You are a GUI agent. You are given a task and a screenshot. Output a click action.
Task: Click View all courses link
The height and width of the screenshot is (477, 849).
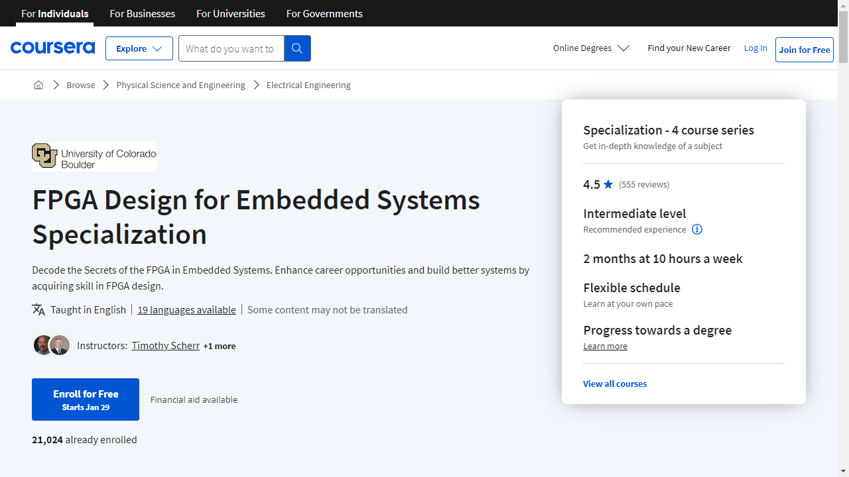click(x=615, y=384)
